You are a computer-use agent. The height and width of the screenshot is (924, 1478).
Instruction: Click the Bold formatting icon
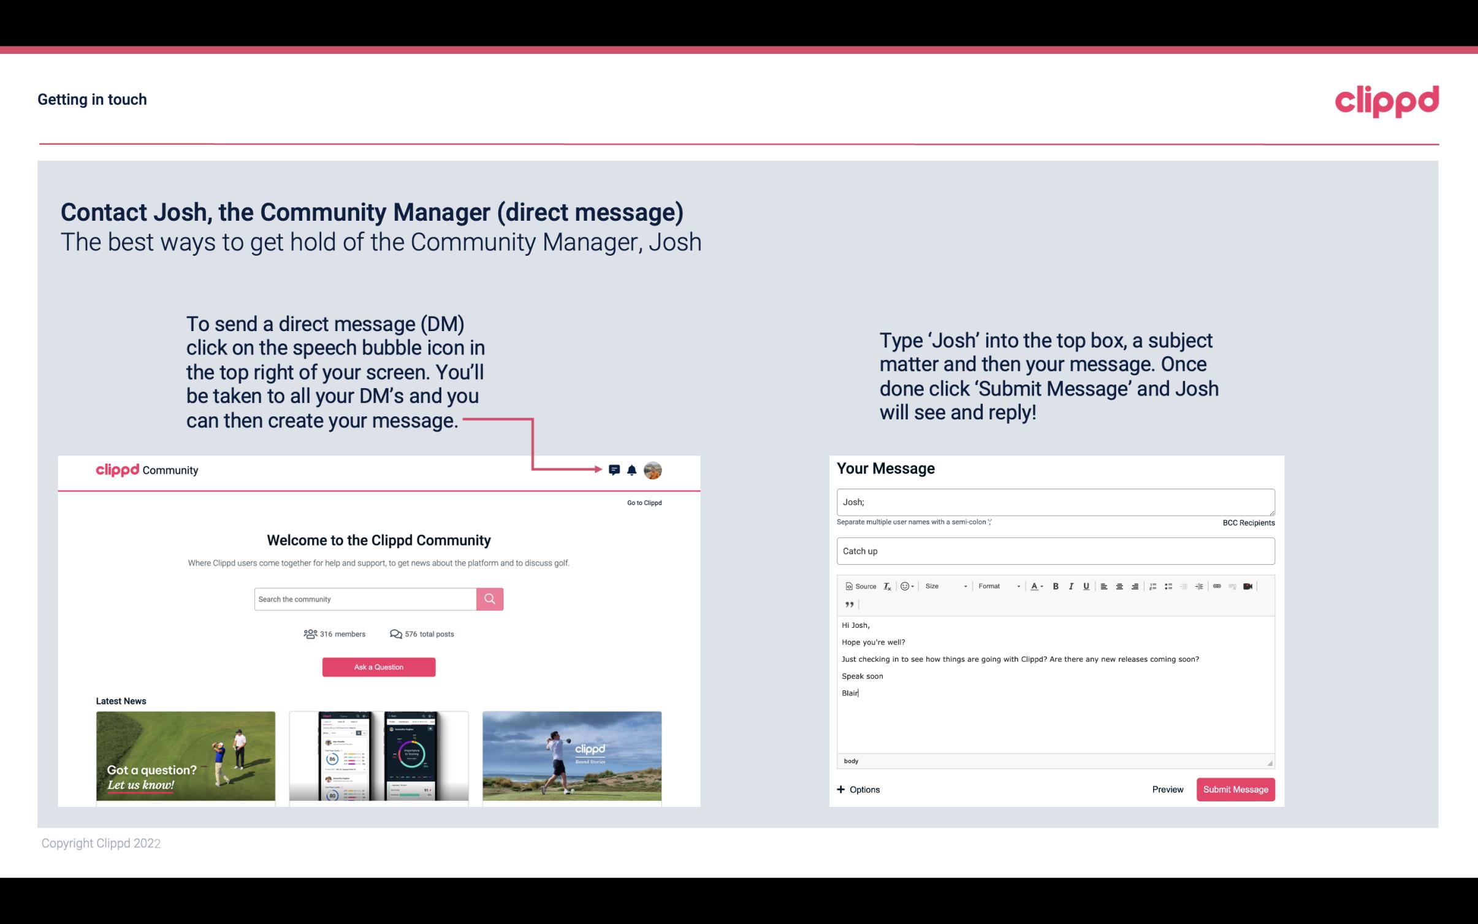pyautogui.click(x=1054, y=587)
